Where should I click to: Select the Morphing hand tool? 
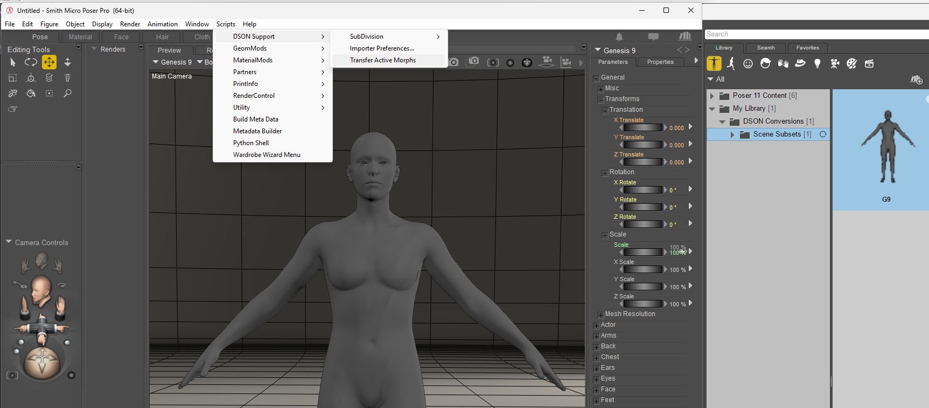coord(12,109)
